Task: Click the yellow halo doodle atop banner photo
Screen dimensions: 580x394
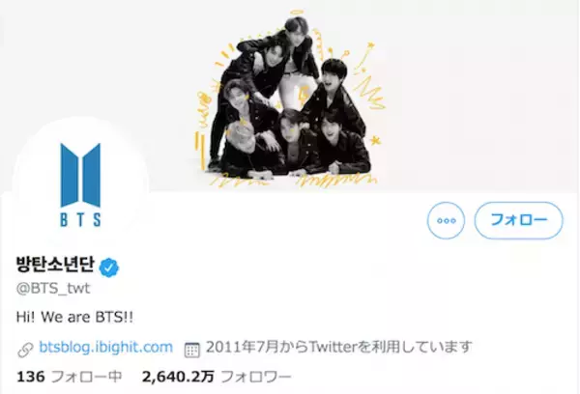Action: point(298,14)
